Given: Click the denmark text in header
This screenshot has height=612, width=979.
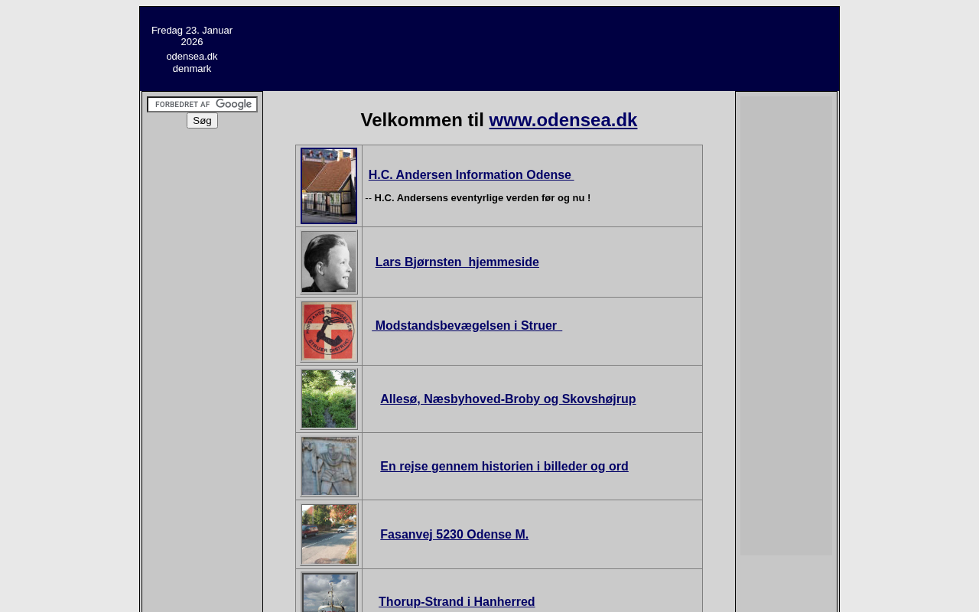Looking at the screenshot, I should (x=192, y=69).
